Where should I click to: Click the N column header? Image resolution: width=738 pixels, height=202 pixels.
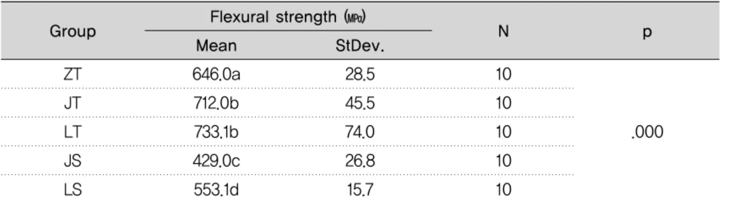coord(504,32)
